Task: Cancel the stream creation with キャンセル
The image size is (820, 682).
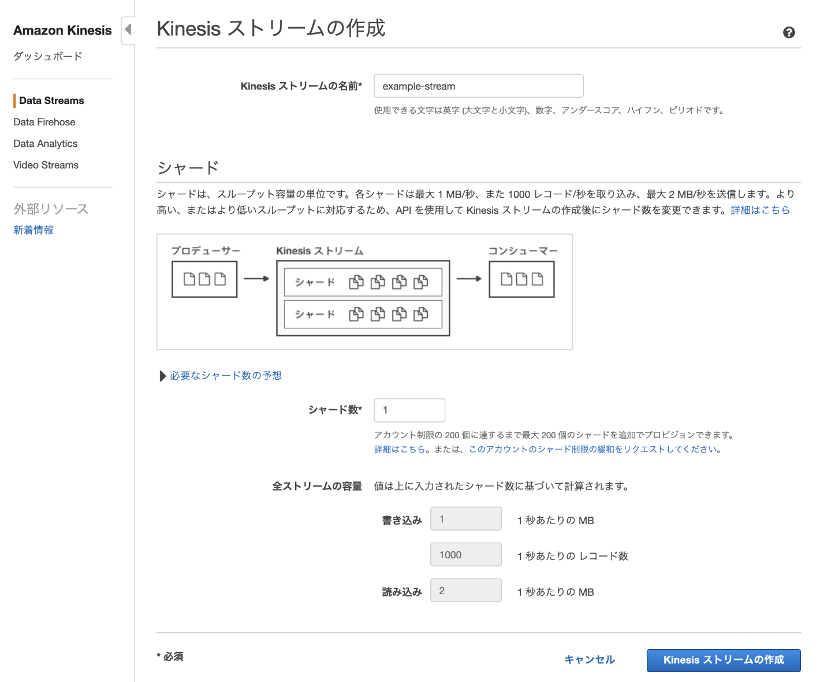Action: click(589, 659)
